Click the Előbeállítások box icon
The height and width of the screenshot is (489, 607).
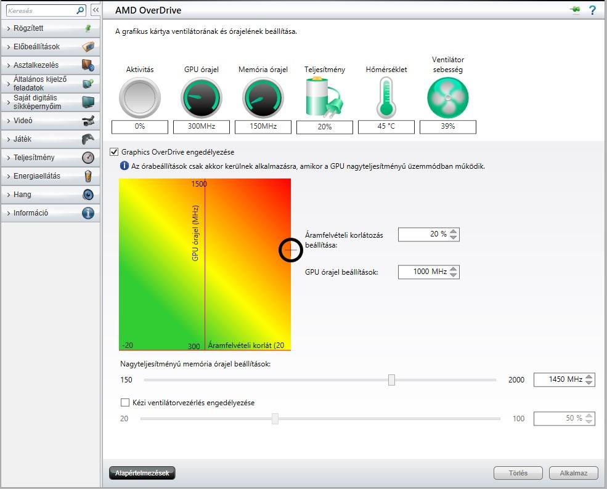(x=88, y=46)
